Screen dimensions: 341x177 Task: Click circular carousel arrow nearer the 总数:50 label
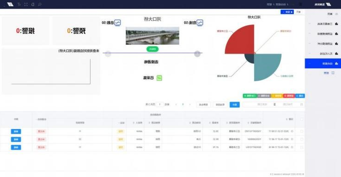pyautogui.click(x=108, y=54)
